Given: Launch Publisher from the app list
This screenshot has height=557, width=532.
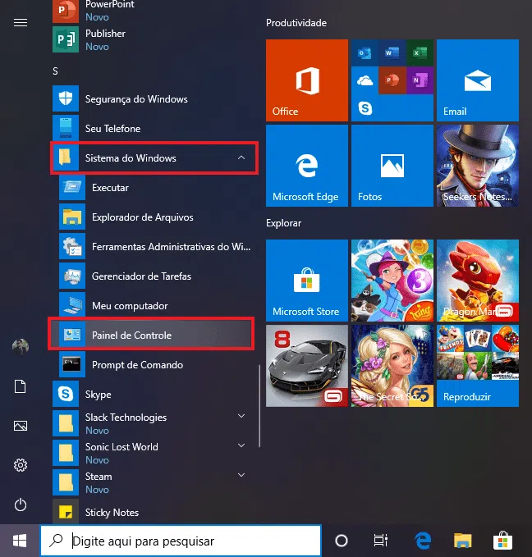Looking at the screenshot, I should (x=153, y=39).
